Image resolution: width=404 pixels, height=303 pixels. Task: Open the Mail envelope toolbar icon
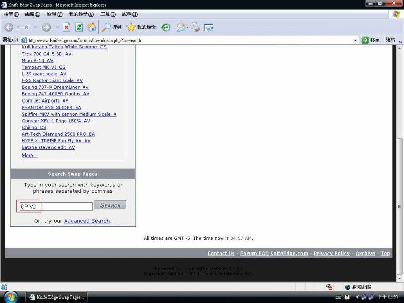(181, 27)
